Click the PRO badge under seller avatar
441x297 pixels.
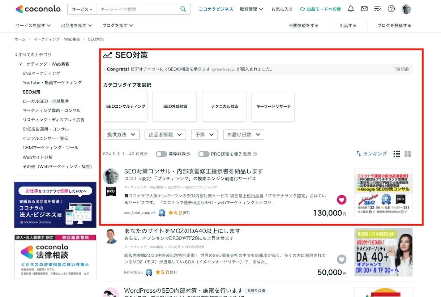[x=111, y=191]
